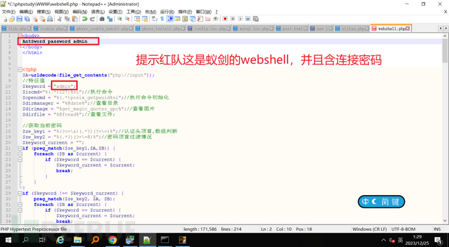Close the webshell.php tab
This screenshot has width=449, height=247.
click(408, 29)
